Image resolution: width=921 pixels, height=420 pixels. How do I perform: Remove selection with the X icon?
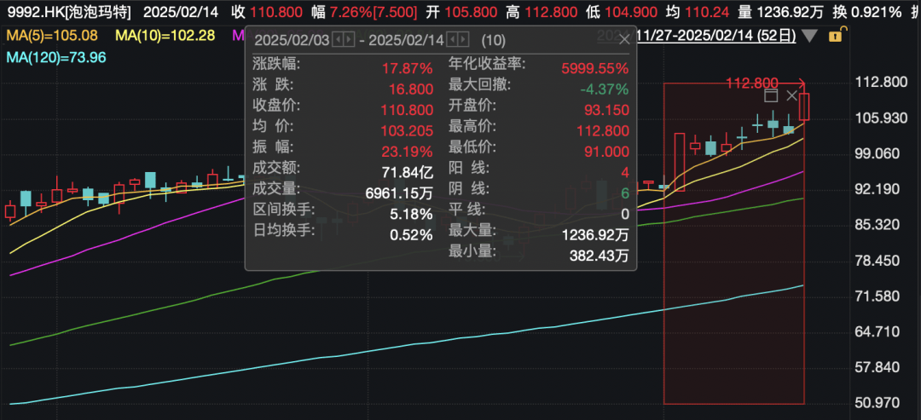coord(794,95)
